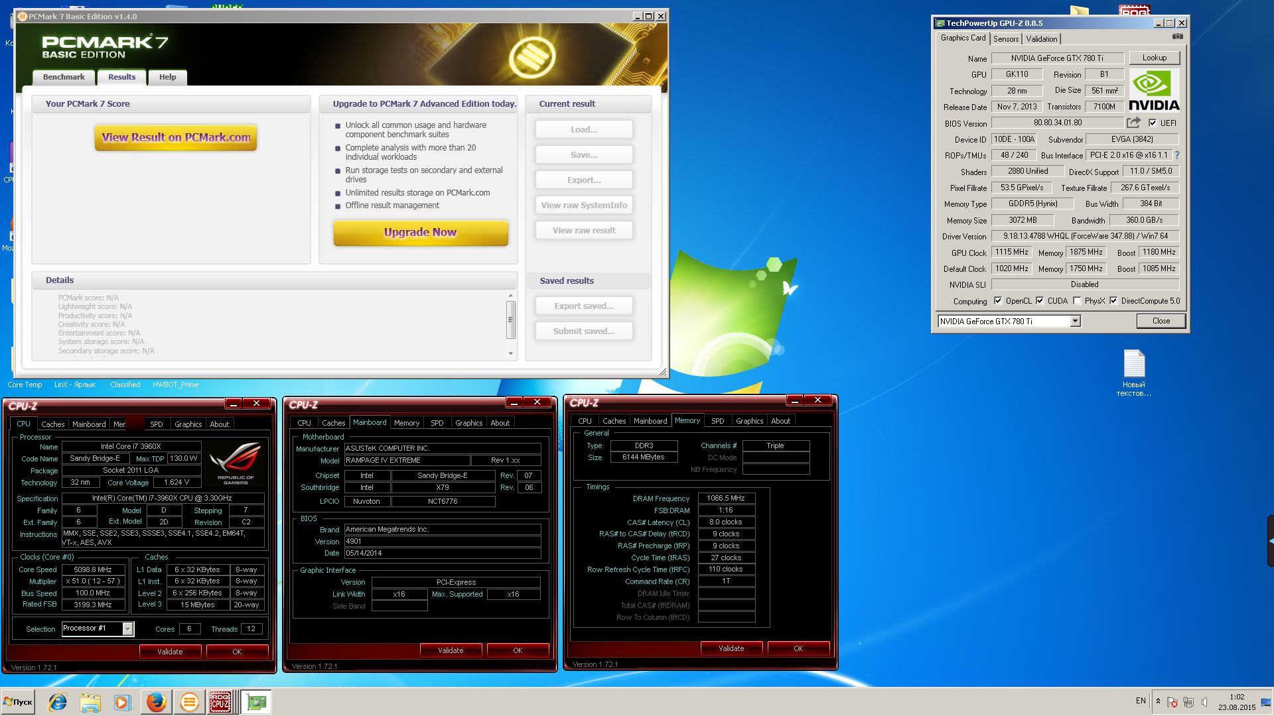Click the Start (Пуск) button
The height and width of the screenshot is (716, 1274).
coord(19,702)
